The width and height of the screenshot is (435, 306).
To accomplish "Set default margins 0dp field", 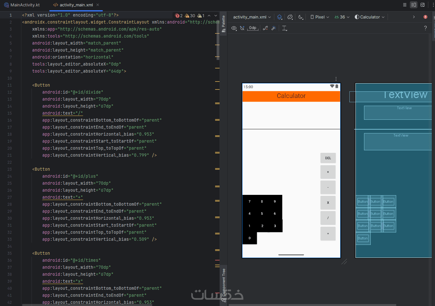I will 253,28.
